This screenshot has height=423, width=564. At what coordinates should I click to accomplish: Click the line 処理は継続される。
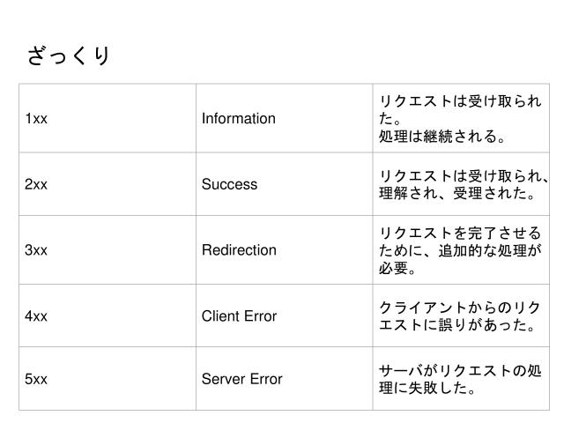click(442, 137)
